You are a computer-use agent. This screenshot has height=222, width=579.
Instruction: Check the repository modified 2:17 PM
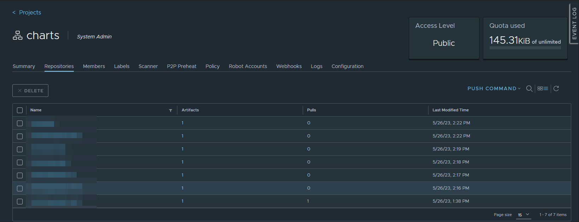[20, 175]
